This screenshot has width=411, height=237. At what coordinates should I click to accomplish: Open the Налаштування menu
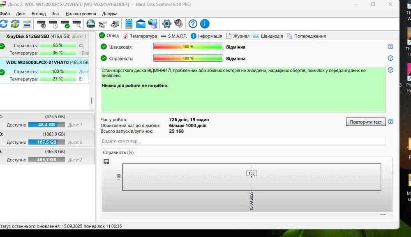pyautogui.click(x=81, y=14)
